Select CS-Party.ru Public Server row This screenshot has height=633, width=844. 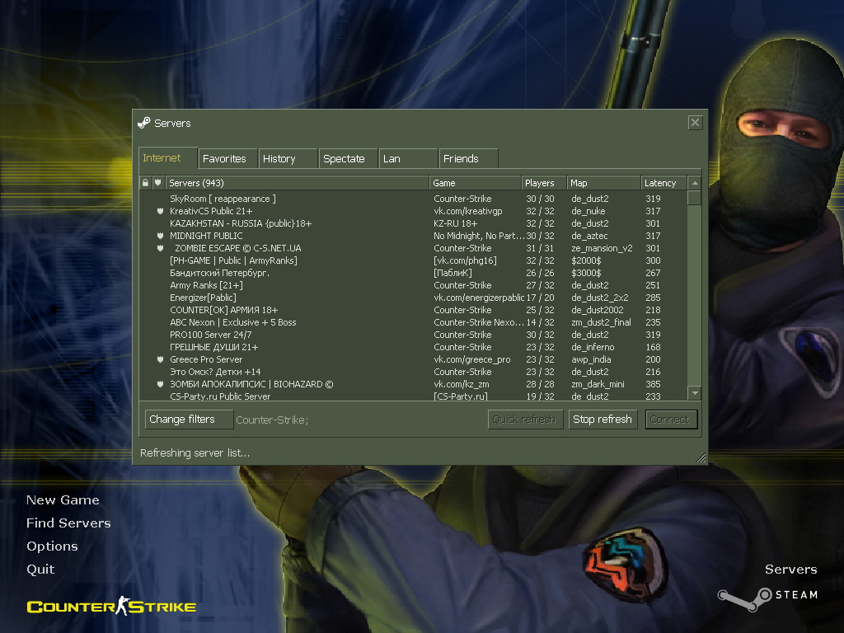coord(414,396)
